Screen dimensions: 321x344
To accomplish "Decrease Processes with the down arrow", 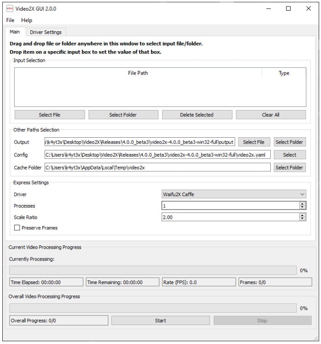I will point(303,207).
